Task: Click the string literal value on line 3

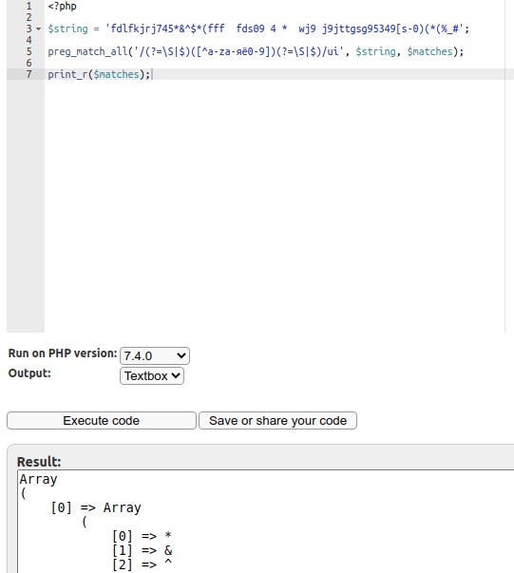Action: pos(285,29)
